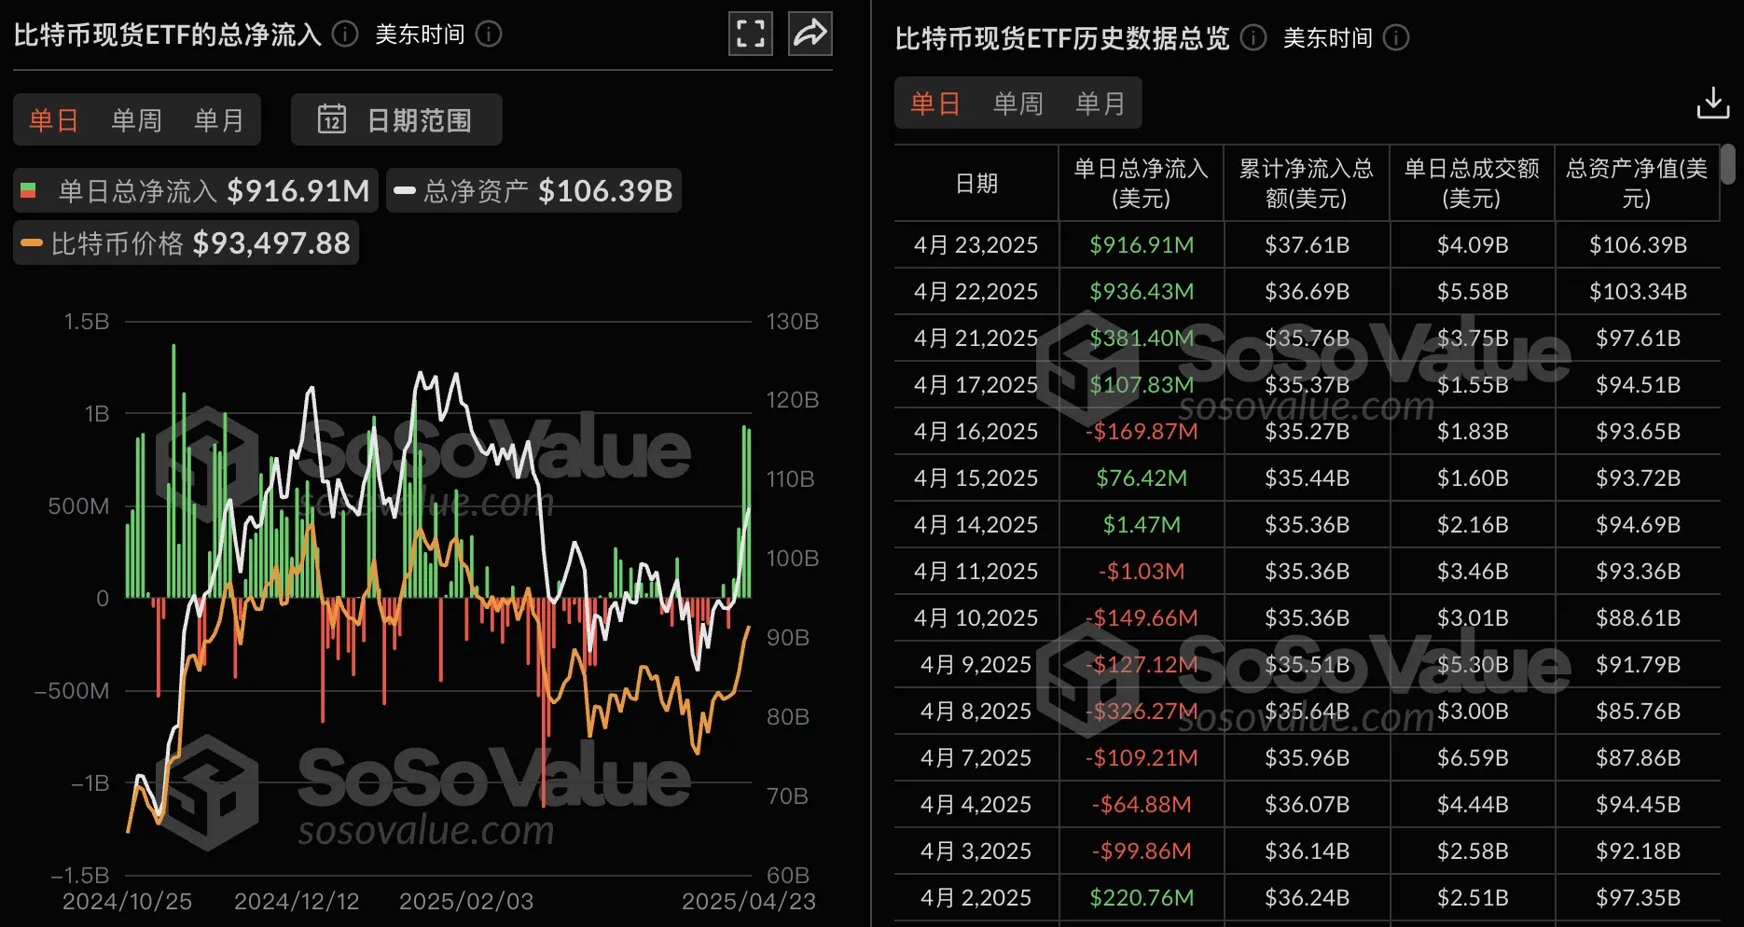Select 单日 tab in history table
1744x927 pixels.
[935, 104]
